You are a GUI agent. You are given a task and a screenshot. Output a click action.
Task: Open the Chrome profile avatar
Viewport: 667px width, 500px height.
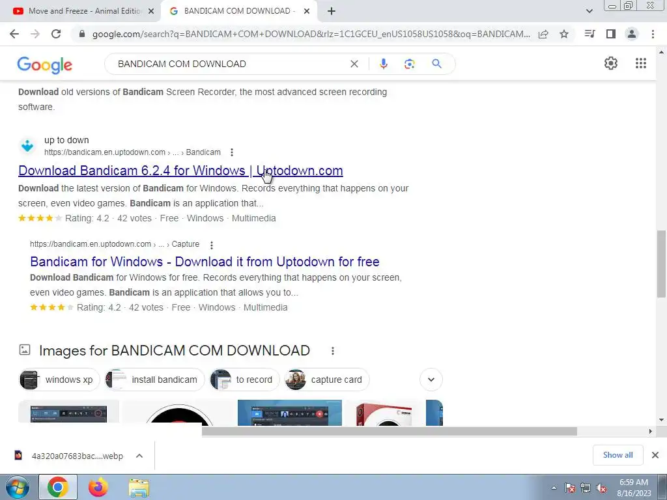tap(632, 34)
